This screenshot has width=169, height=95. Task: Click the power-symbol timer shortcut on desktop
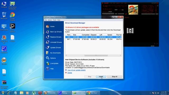tap(12, 28)
